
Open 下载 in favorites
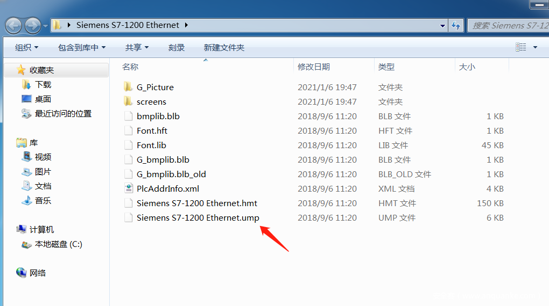(43, 84)
